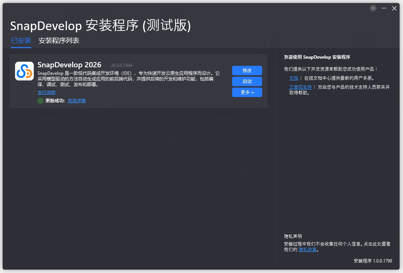Open the 隐私政策 privacy policy link

(307, 250)
